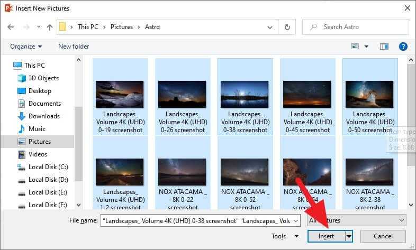Select Astro in the address path
The width and height of the screenshot is (416, 250).
click(x=152, y=27)
